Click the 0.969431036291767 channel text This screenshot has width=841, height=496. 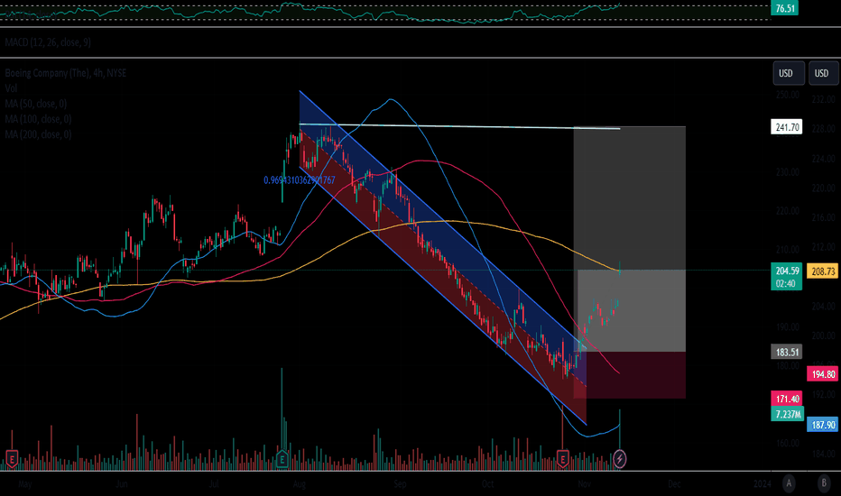click(x=300, y=180)
